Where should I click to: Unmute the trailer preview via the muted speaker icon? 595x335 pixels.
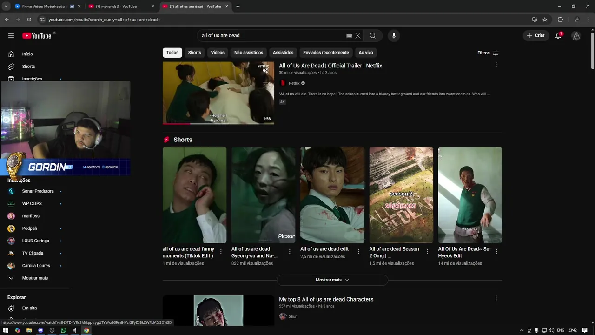(x=265, y=70)
